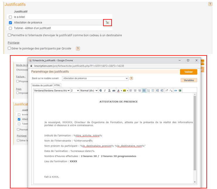Select justify text alignment
This screenshot has height=189, width=217.
pyautogui.click(x=144, y=91)
